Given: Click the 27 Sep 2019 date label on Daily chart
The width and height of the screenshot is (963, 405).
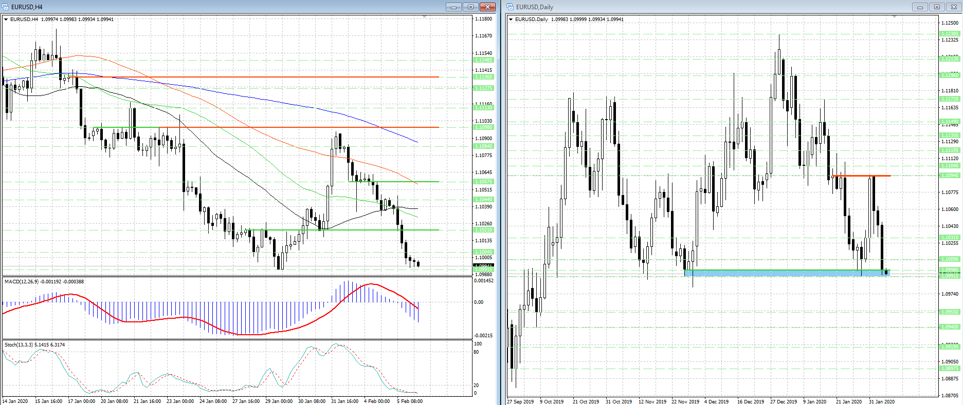Looking at the screenshot, I should (520, 401).
